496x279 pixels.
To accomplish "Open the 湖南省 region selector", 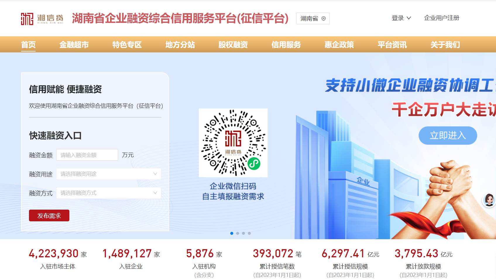I will point(313,18).
